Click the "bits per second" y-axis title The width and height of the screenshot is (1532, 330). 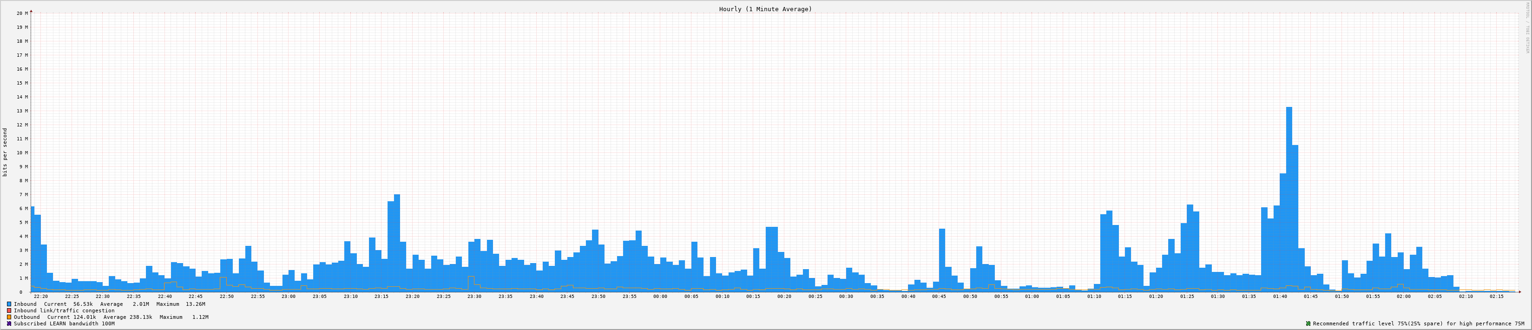coord(6,152)
